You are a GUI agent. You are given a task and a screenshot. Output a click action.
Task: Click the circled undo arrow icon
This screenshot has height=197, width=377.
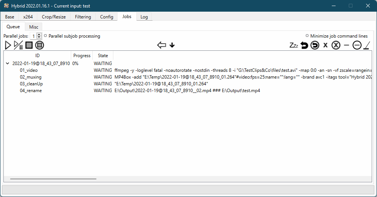[x=315, y=45]
